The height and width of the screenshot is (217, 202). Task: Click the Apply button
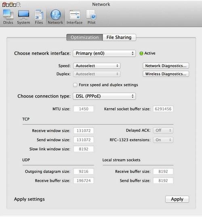(177, 199)
